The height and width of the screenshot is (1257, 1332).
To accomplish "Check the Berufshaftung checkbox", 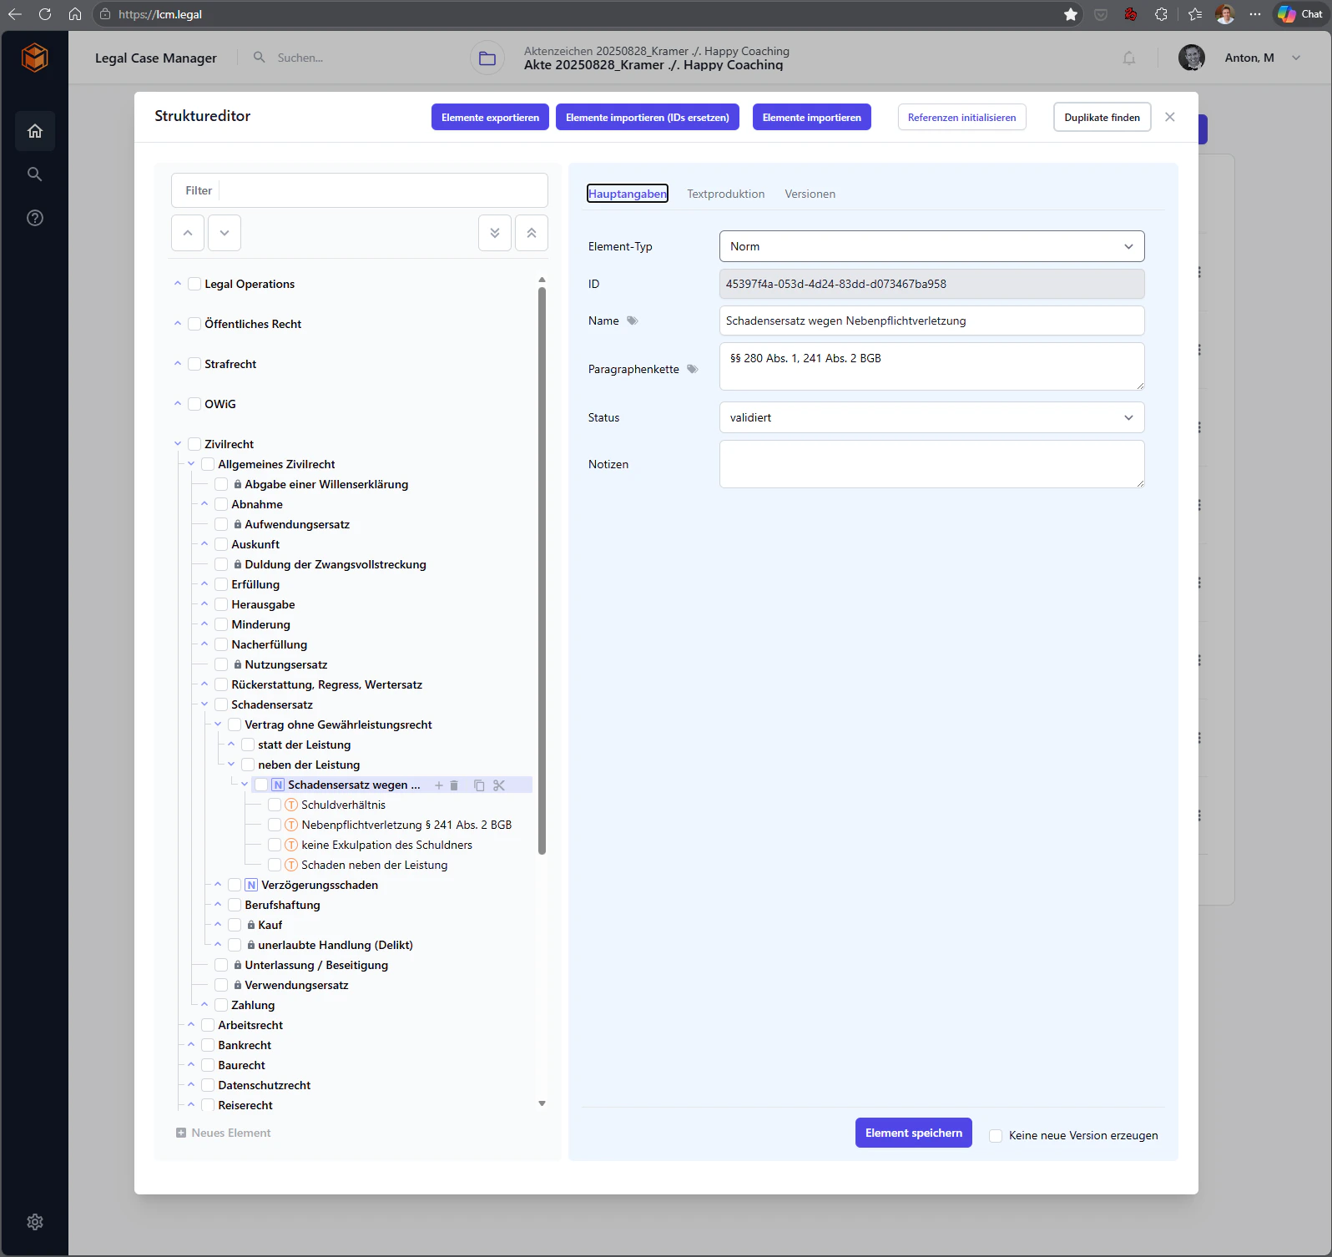I will [x=235, y=905].
